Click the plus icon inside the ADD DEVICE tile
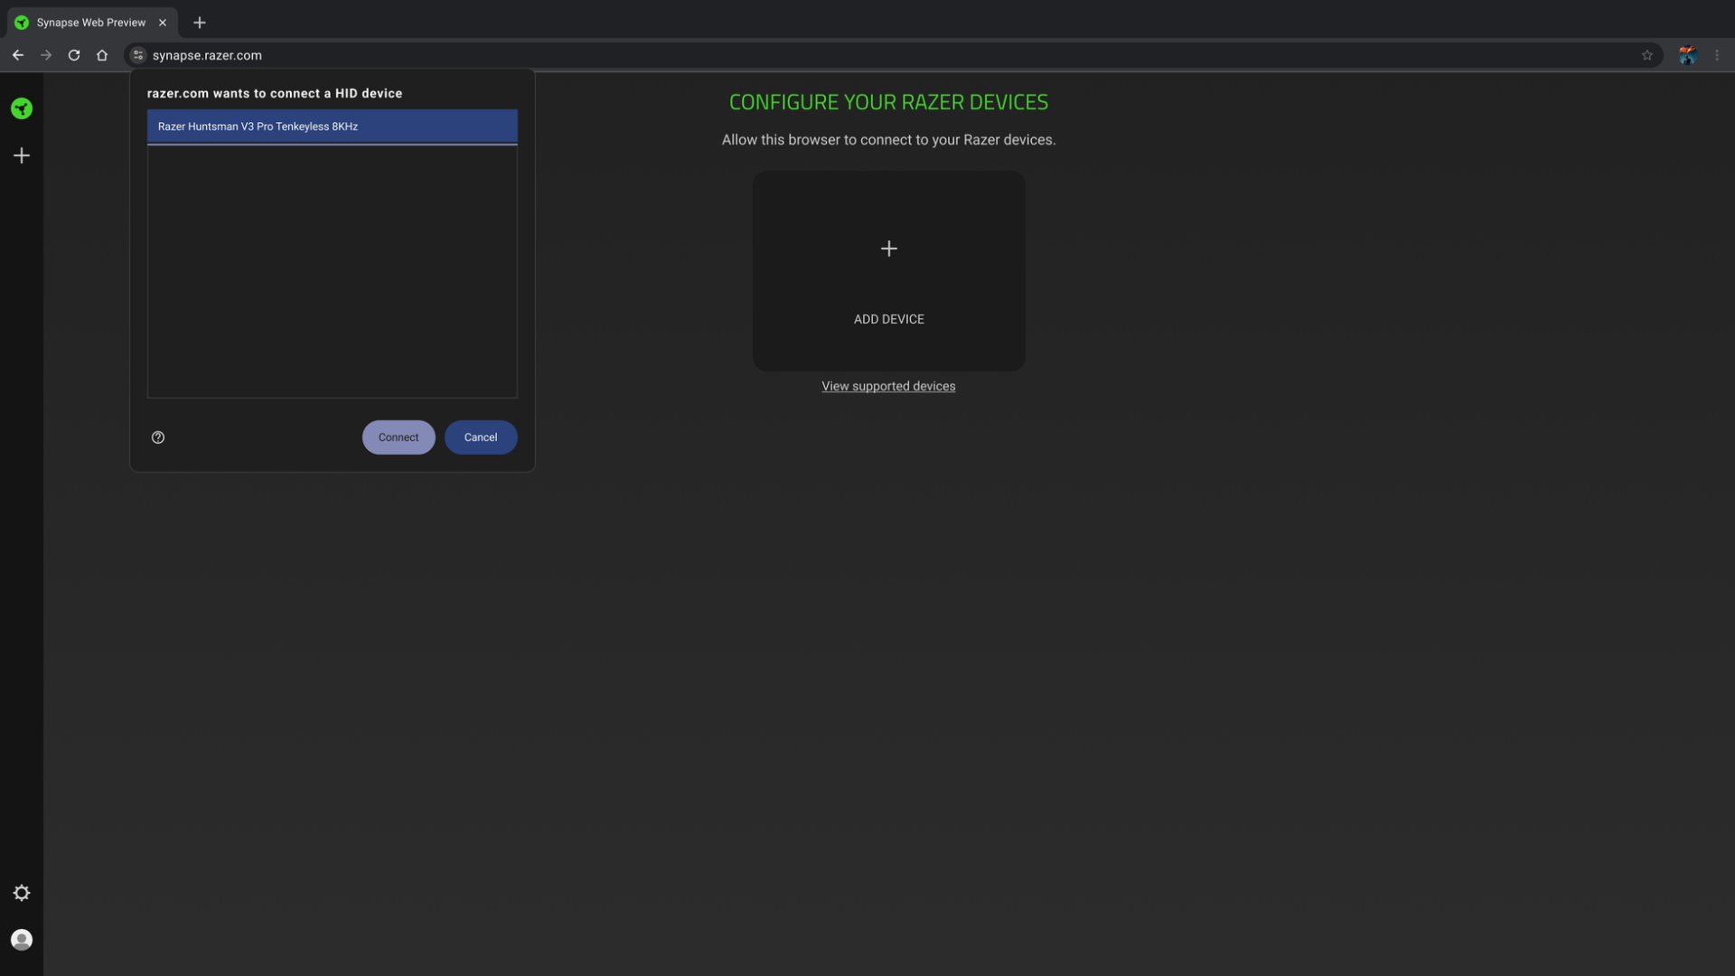Viewport: 1735px width, 976px height. coord(888,249)
